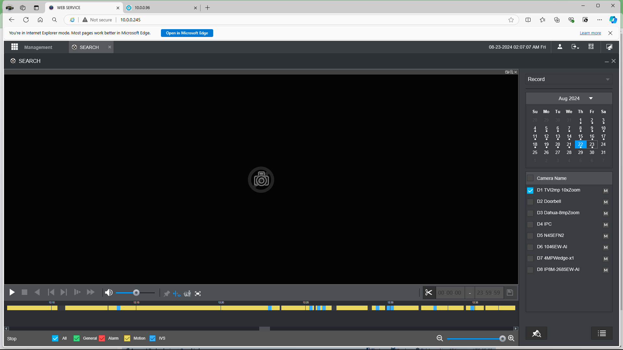This screenshot has width=623, height=350.
Task: Open browser favorites star icon
Action: pyautogui.click(x=511, y=20)
